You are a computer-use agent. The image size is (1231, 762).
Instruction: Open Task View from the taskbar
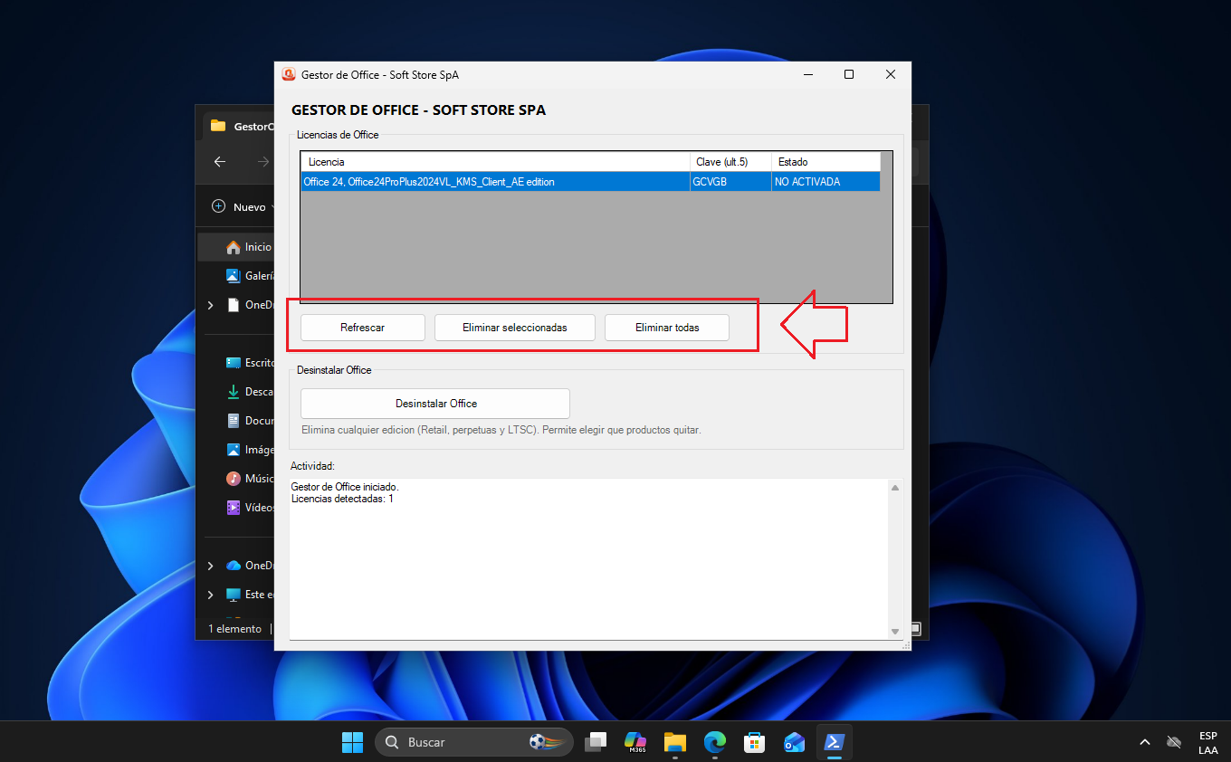pyautogui.click(x=595, y=742)
